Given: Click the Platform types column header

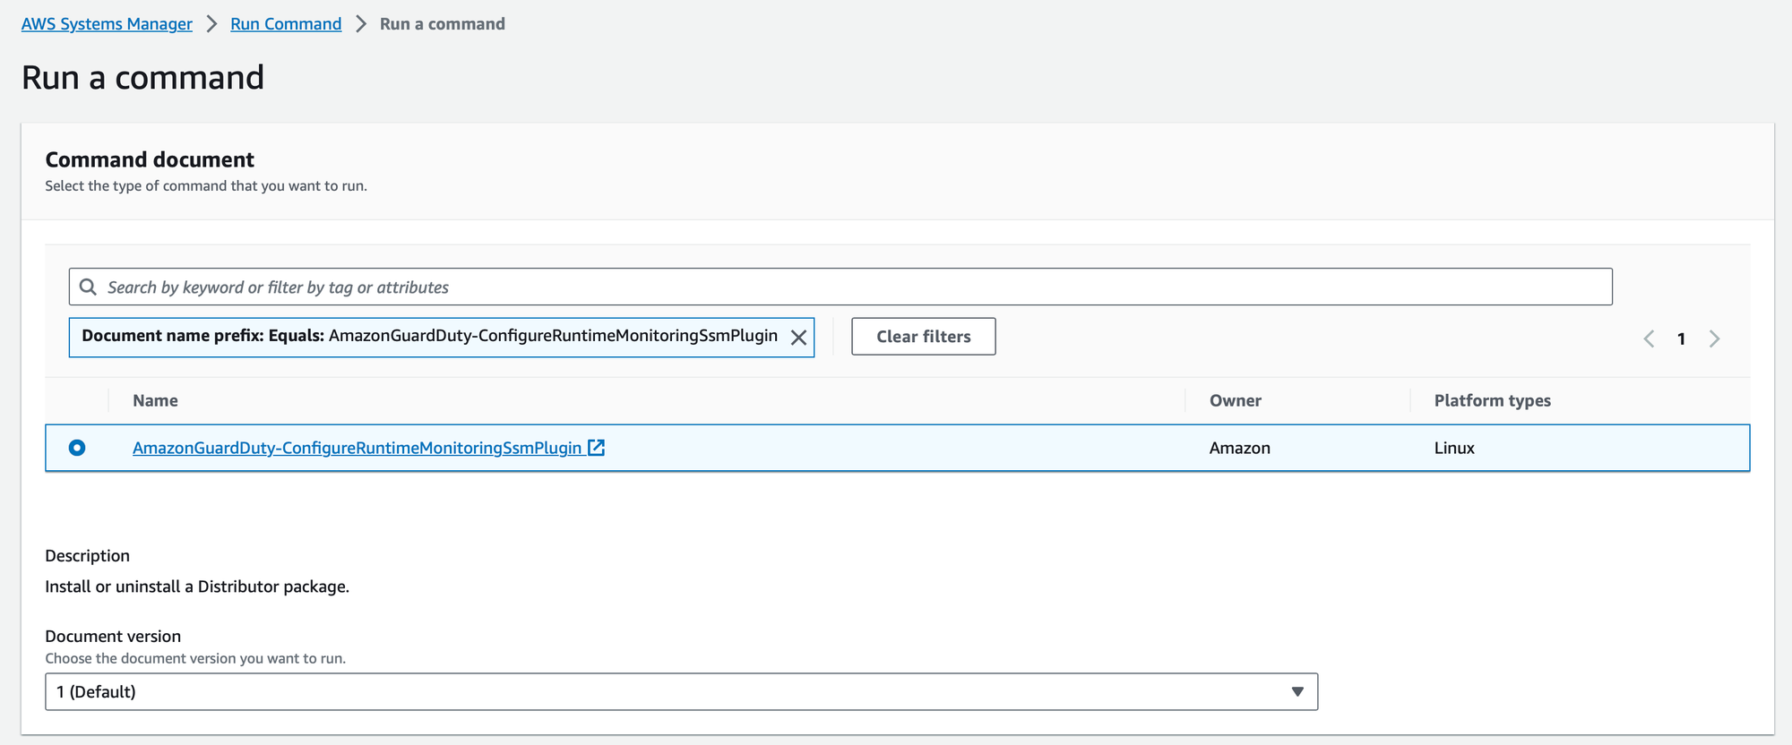Looking at the screenshot, I should tap(1492, 400).
